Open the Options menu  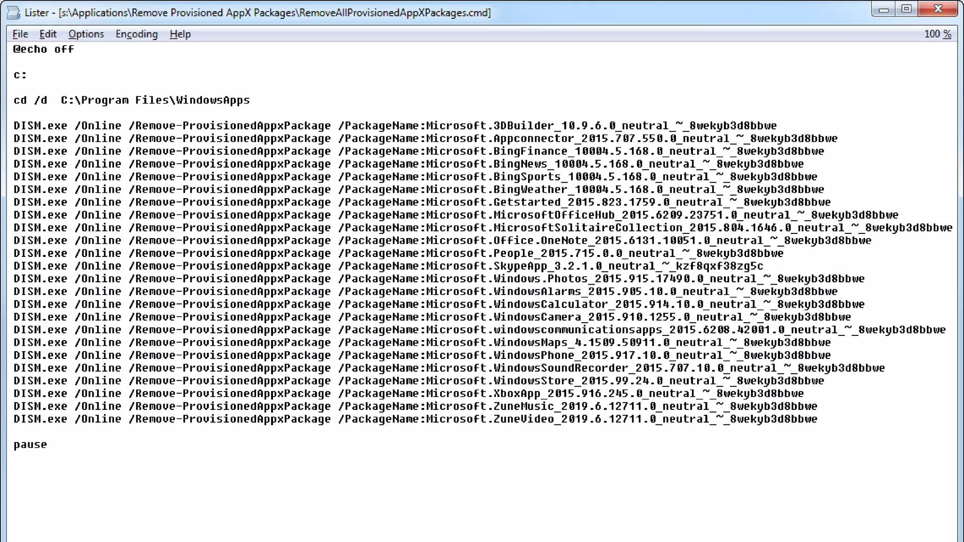(x=86, y=34)
